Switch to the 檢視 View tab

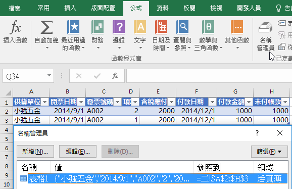[216, 8]
